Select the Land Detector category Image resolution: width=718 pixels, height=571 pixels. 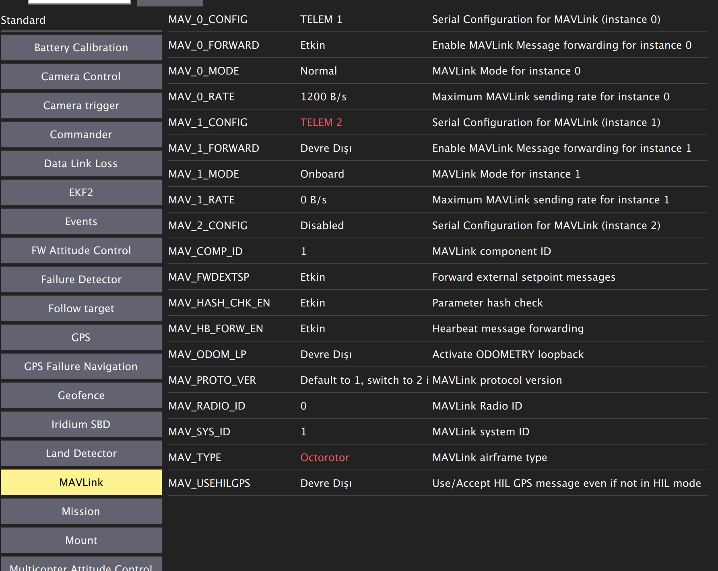[x=81, y=453]
